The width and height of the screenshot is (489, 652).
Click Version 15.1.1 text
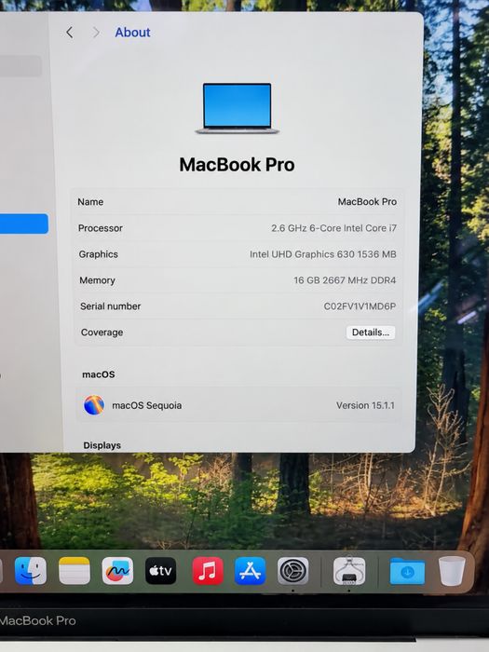click(365, 405)
